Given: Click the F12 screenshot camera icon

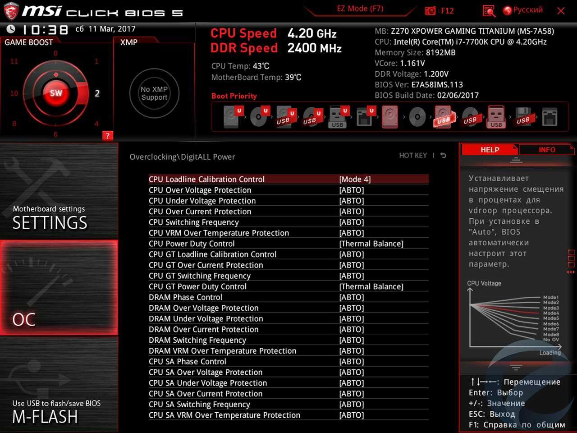Looking at the screenshot, I should coord(430,11).
